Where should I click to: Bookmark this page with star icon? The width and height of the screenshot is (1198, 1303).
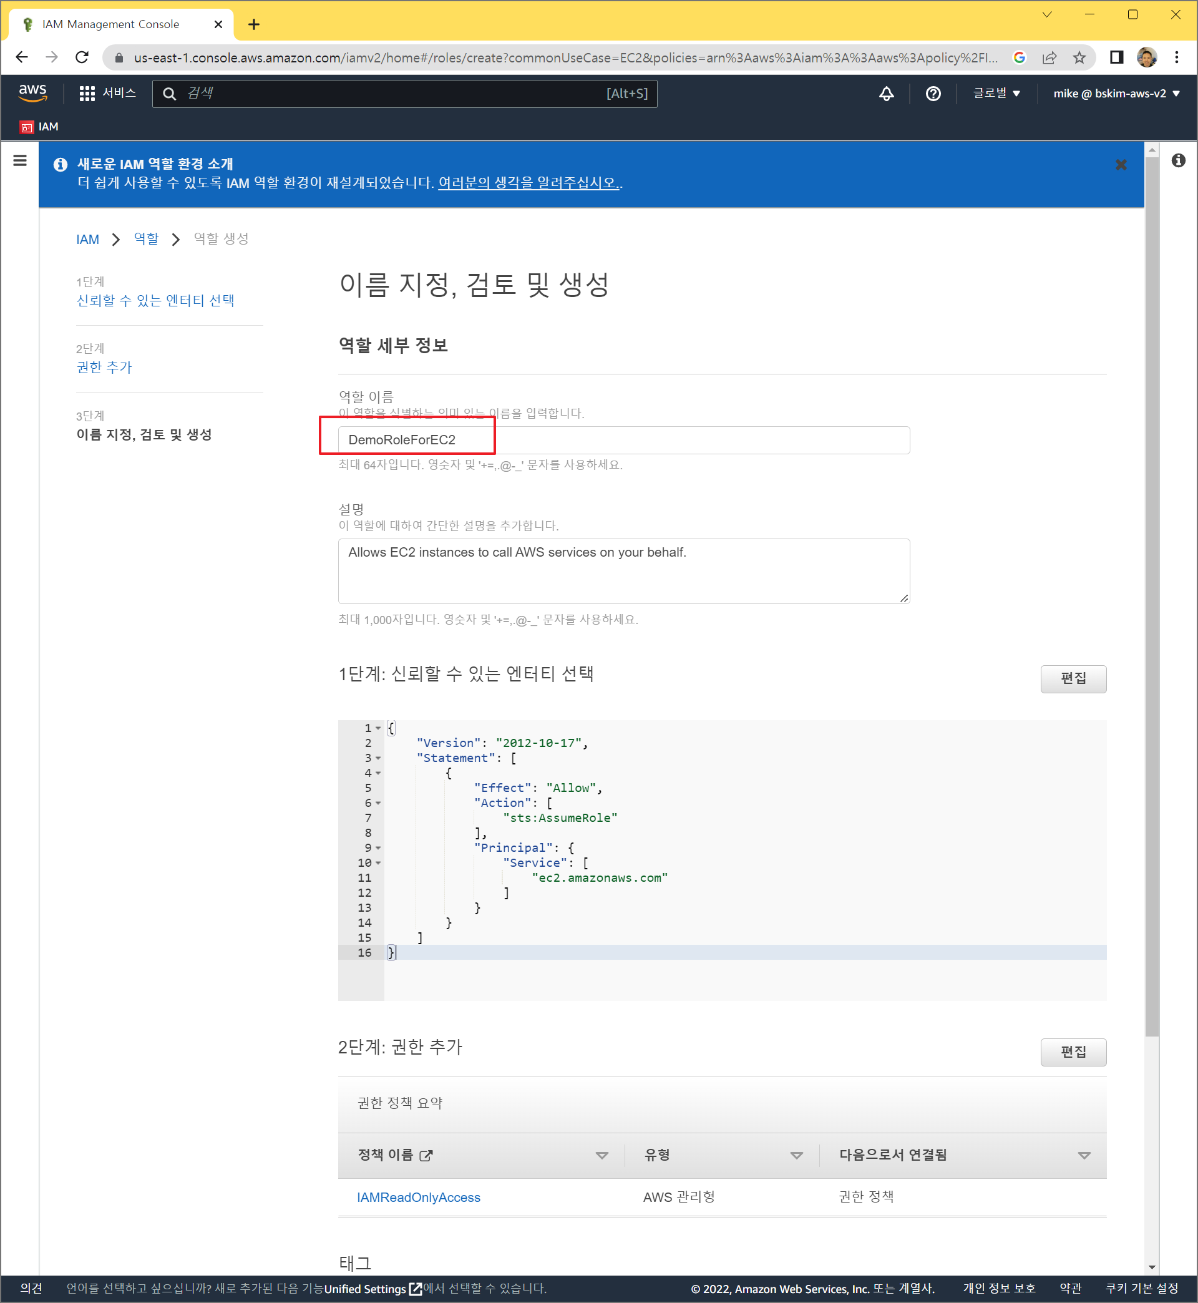pyautogui.click(x=1079, y=57)
